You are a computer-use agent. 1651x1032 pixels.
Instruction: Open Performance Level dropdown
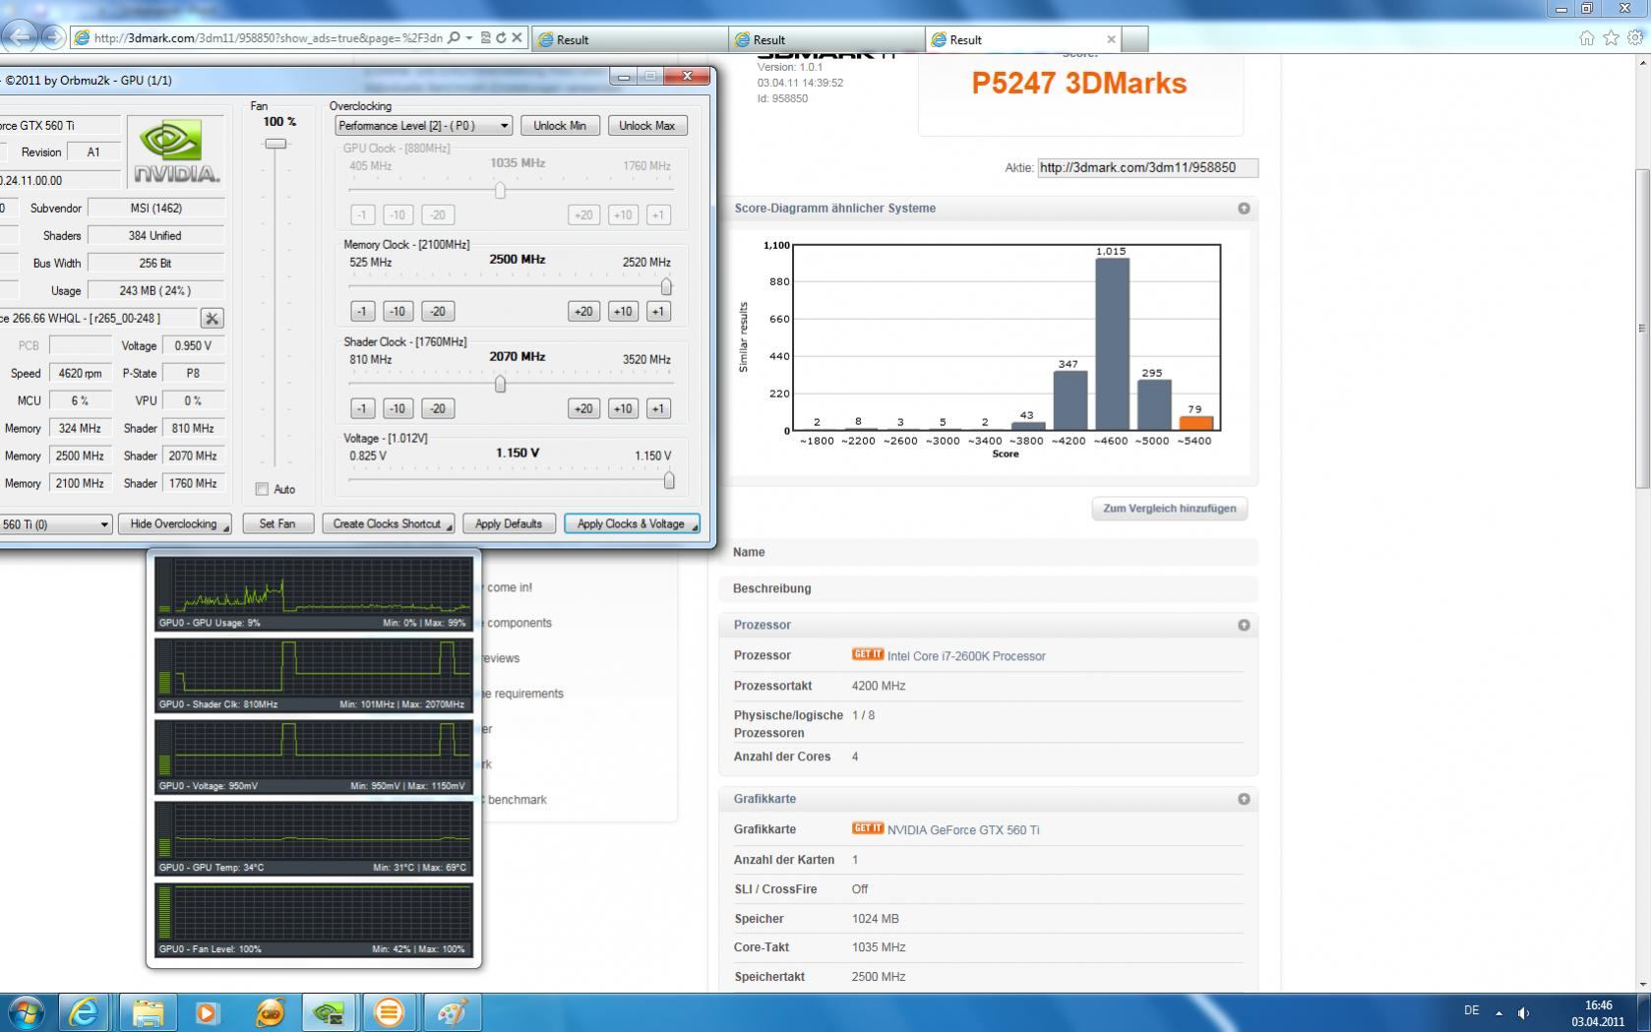[x=423, y=126]
